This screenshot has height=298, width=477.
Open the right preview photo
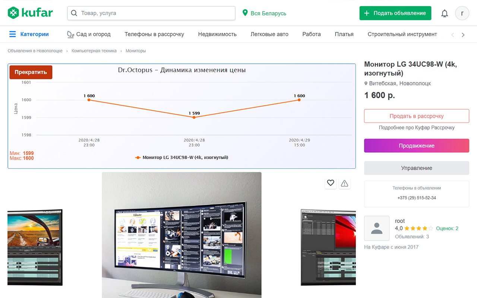tap(328, 247)
